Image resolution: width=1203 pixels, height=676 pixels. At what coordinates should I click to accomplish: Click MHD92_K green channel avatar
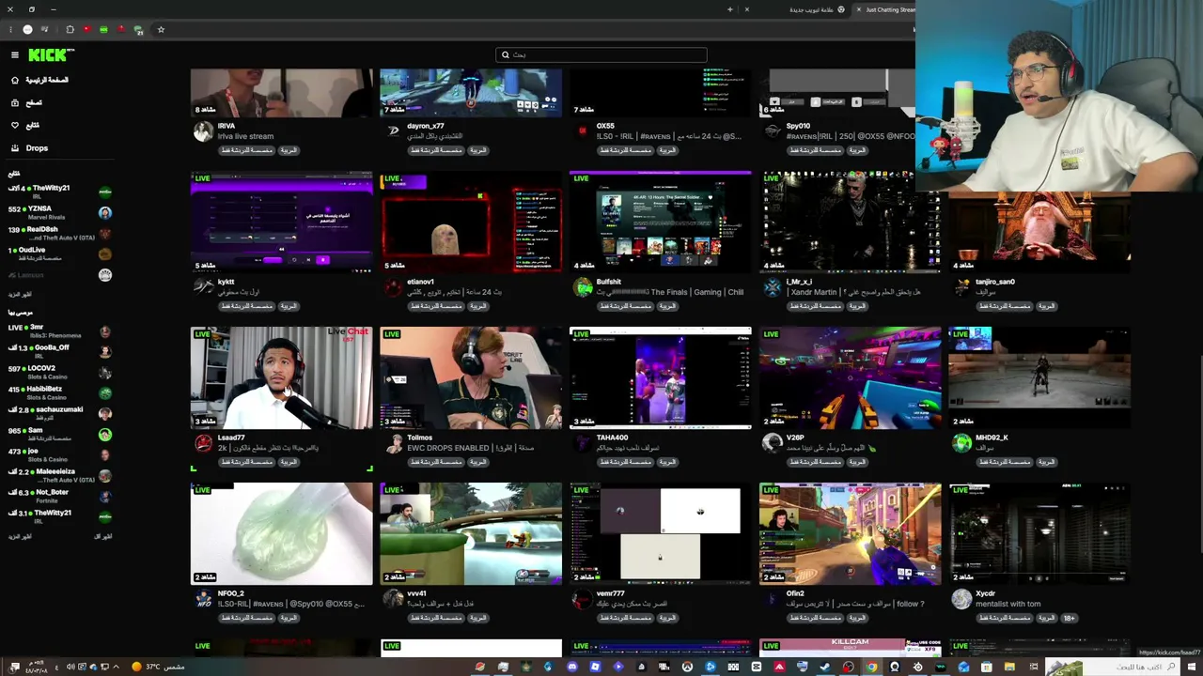click(x=961, y=443)
